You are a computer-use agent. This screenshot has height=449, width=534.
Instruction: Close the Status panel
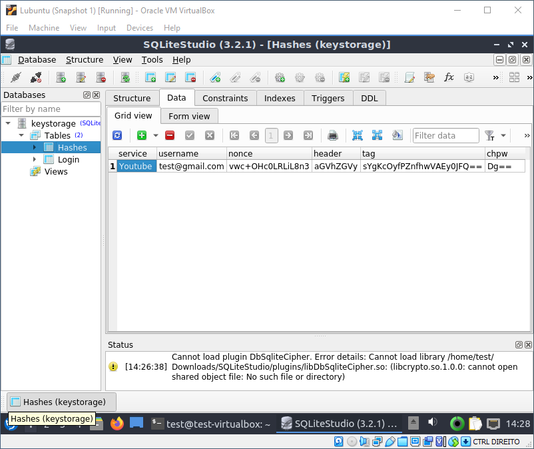pos(528,345)
